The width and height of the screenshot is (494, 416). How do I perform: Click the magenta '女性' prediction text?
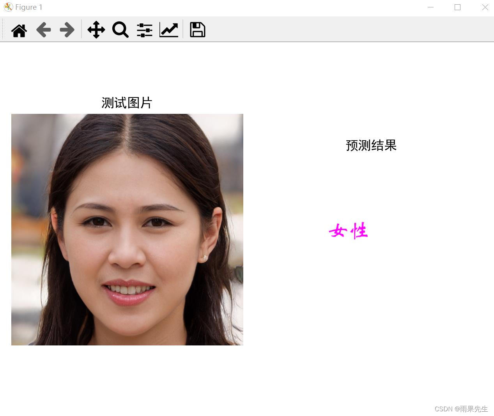point(349,231)
